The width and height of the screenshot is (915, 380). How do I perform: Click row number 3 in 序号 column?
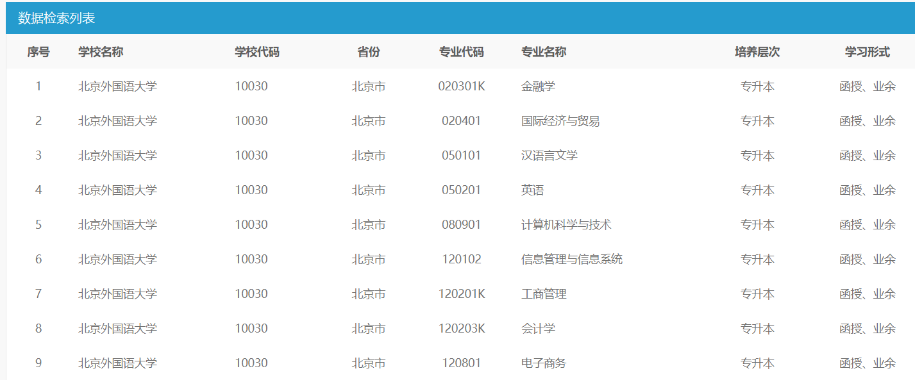tap(38, 156)
